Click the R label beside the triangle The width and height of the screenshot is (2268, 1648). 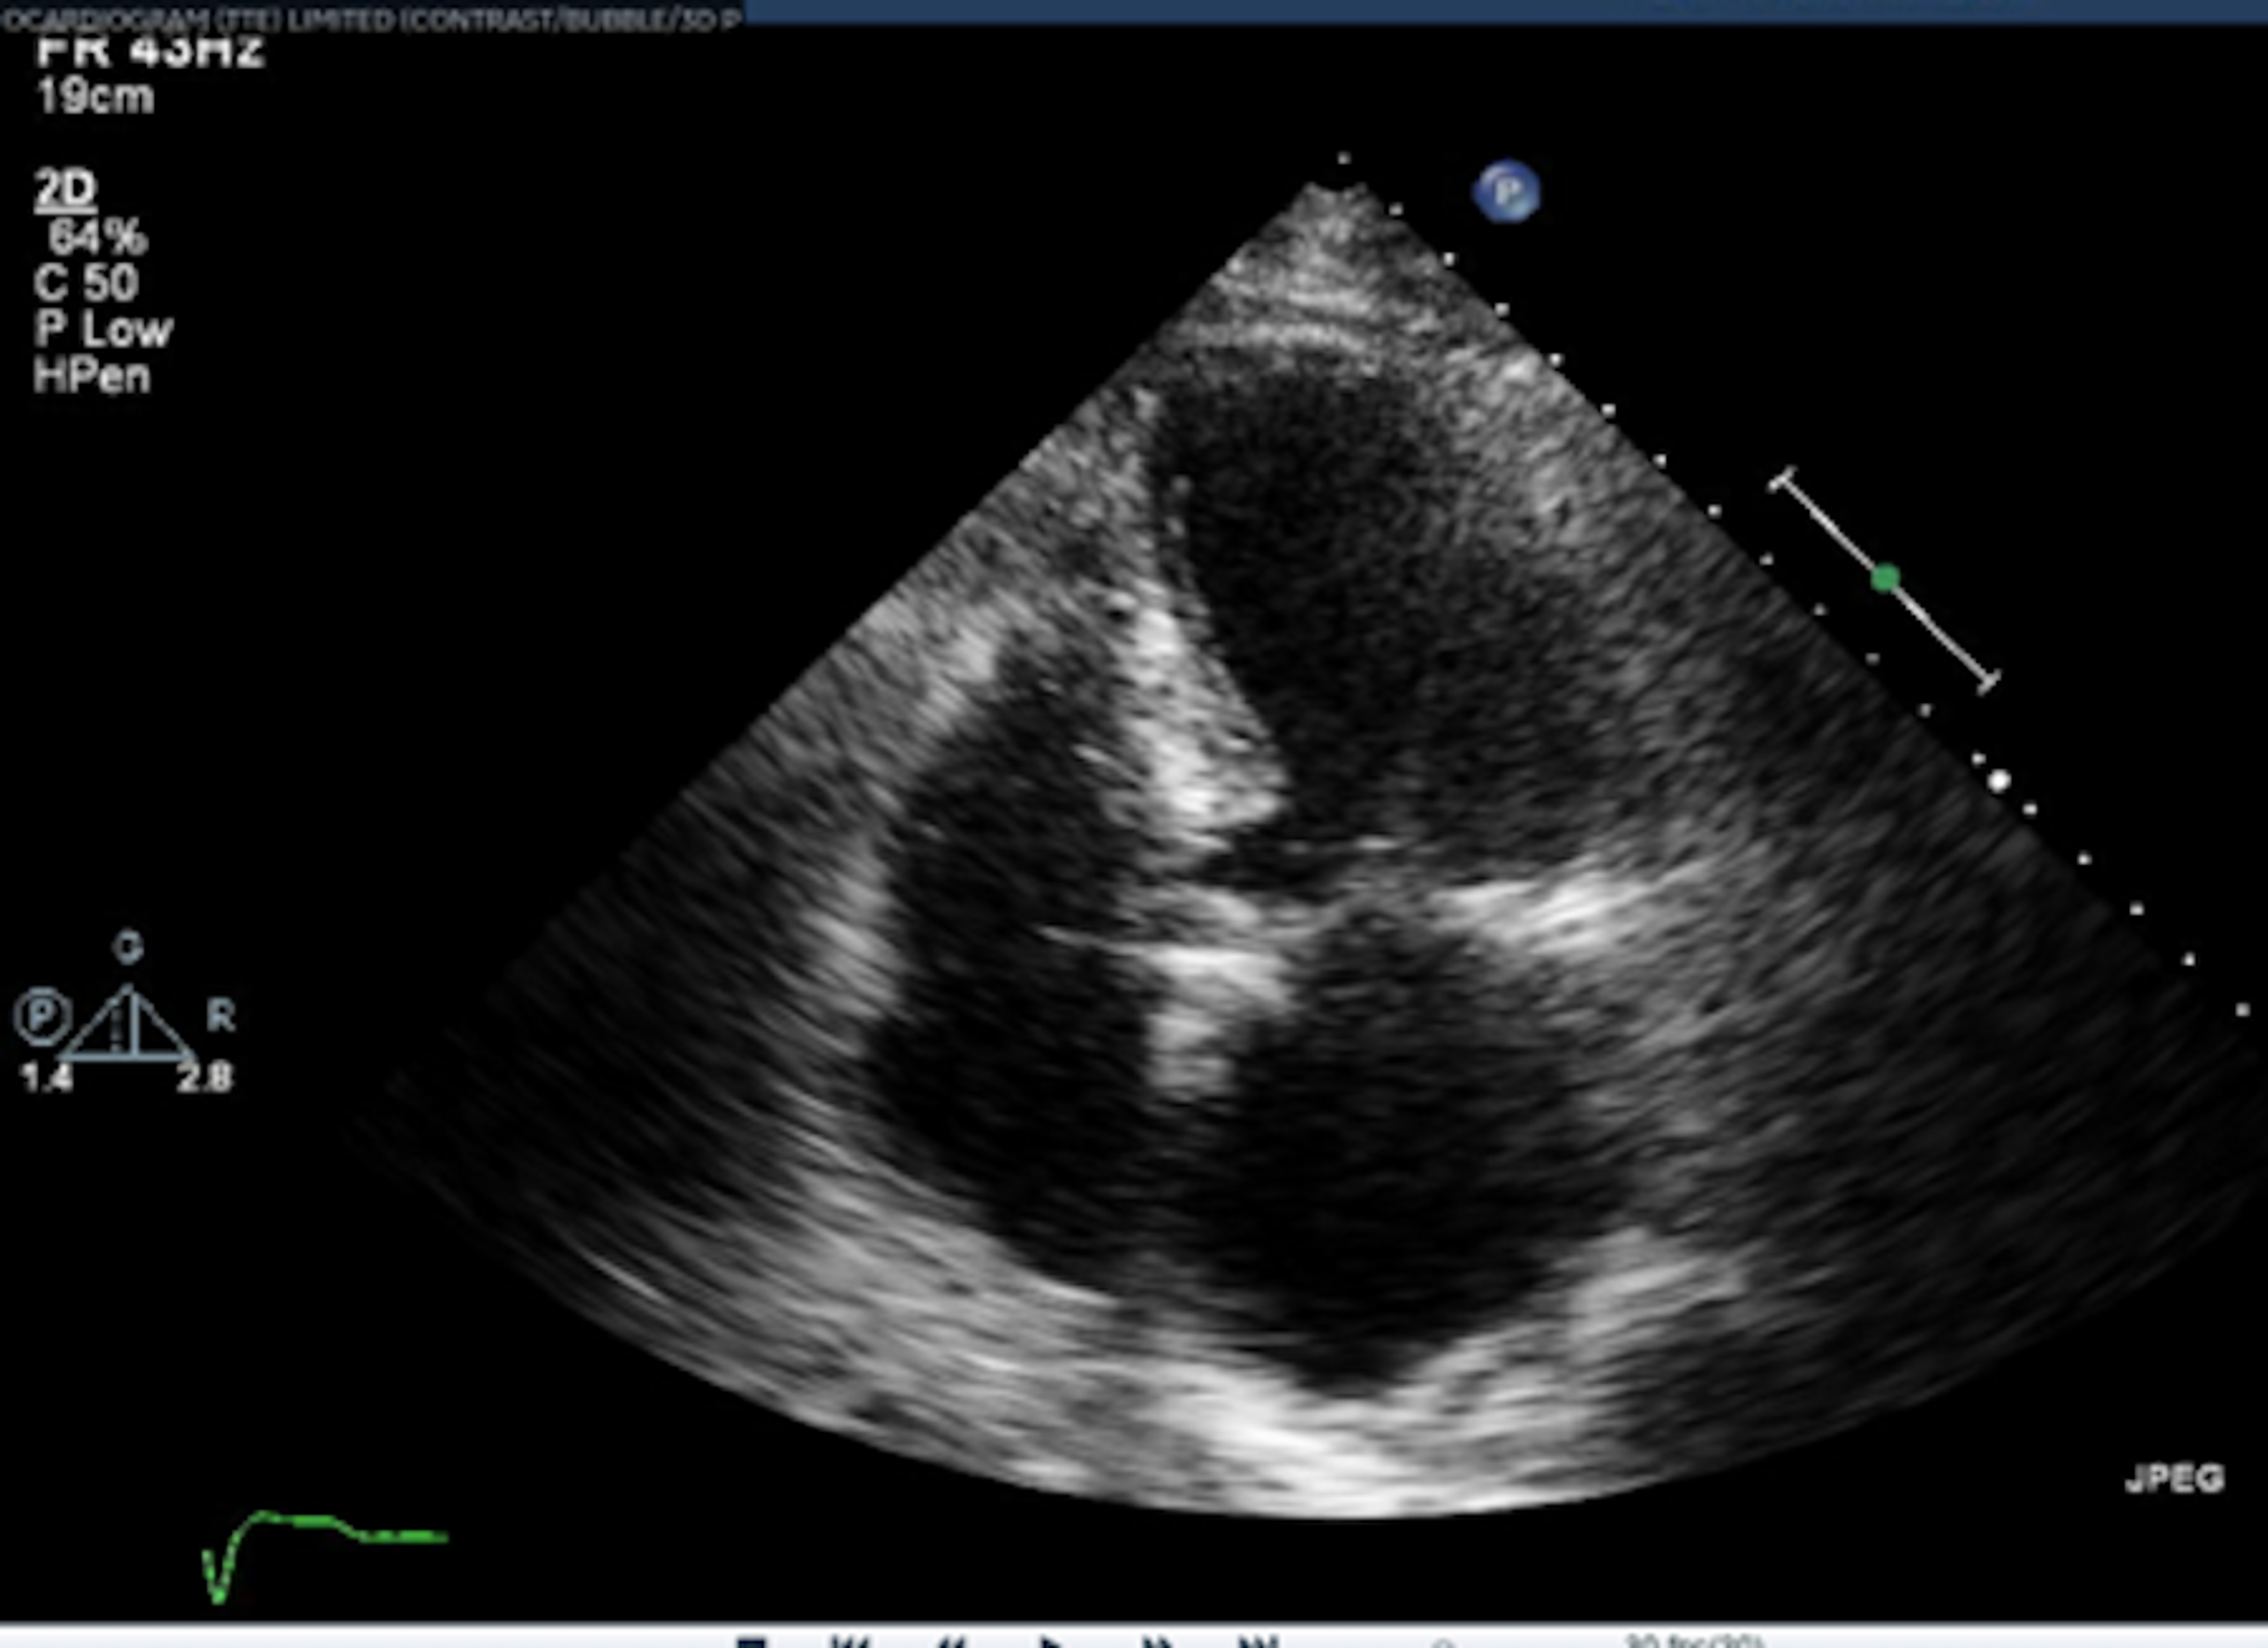coord(220,1016)
